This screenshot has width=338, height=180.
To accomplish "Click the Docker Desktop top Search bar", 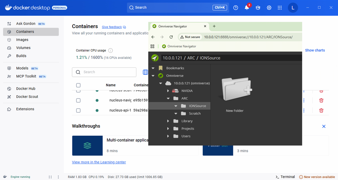I will pos(178,8).
